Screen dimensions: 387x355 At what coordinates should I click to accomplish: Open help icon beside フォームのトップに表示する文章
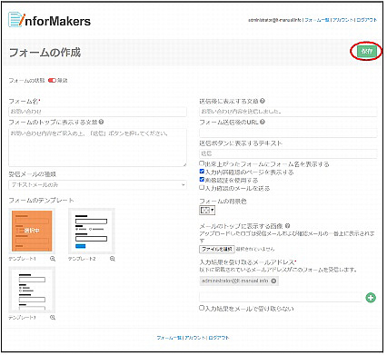(x=101, y=122)
